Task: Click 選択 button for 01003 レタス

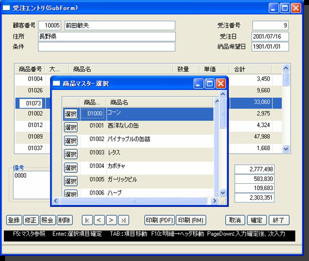Action: (x=70, y=154)
